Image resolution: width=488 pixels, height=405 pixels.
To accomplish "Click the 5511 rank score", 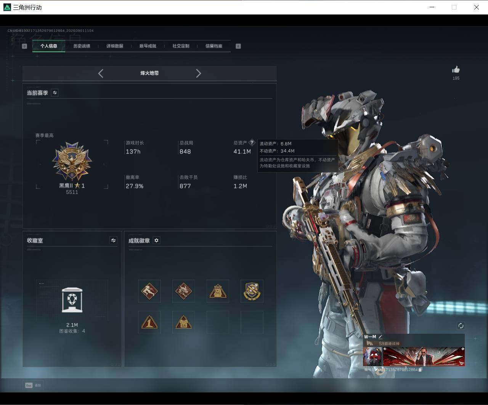I will point(72,192).
